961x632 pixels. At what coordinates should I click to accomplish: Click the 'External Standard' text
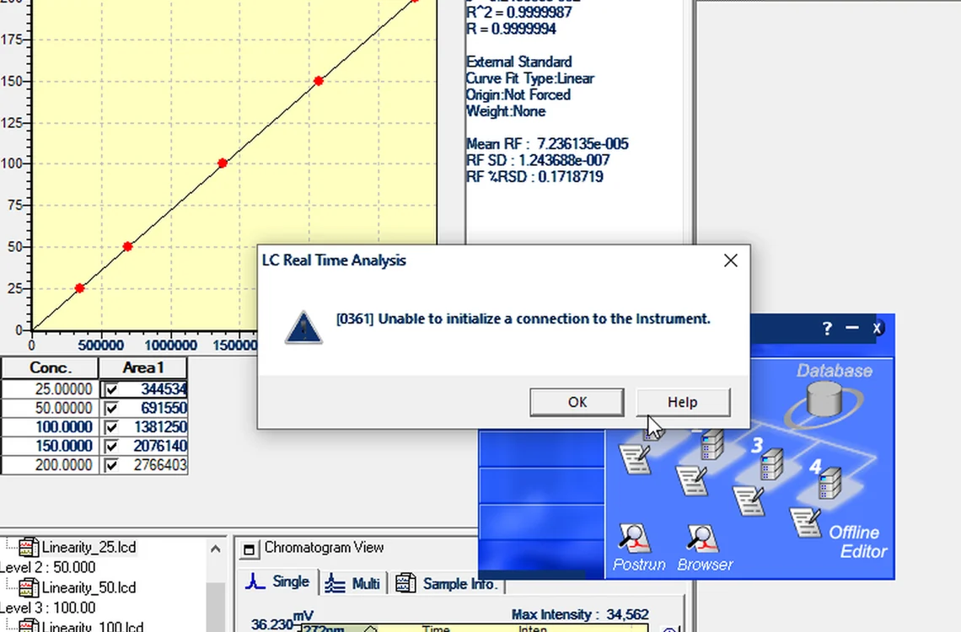point(518,62)
